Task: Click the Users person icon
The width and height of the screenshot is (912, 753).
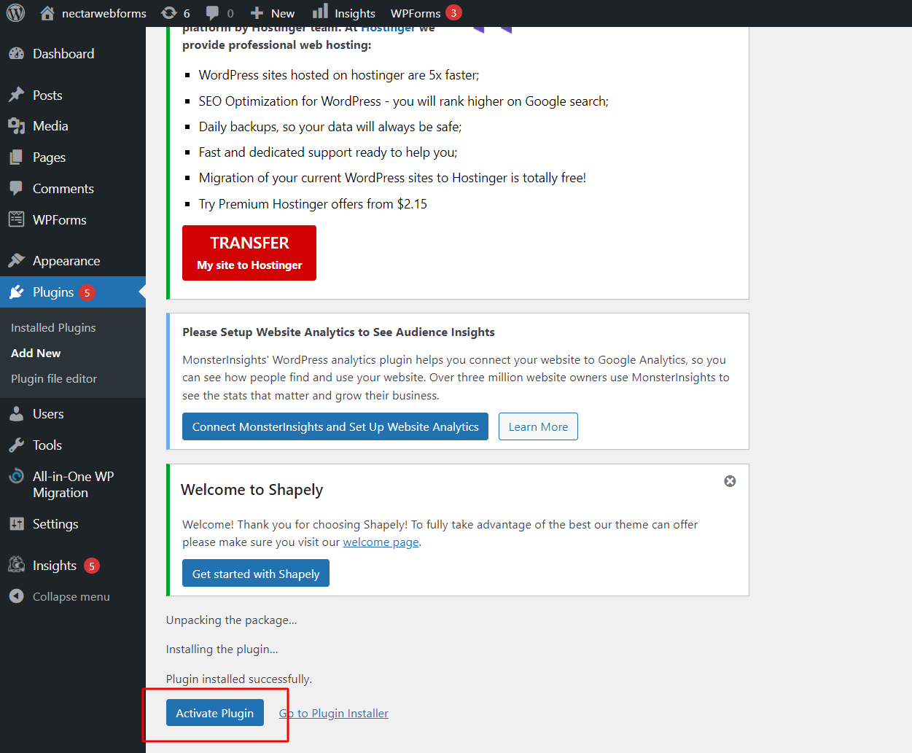Action: point(16,414)
